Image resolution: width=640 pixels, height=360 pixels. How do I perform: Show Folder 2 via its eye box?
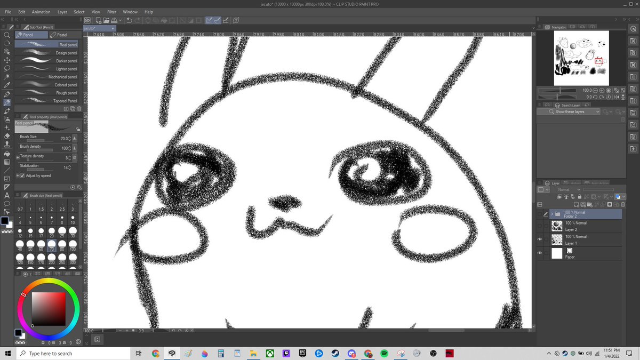pos(539,213)
